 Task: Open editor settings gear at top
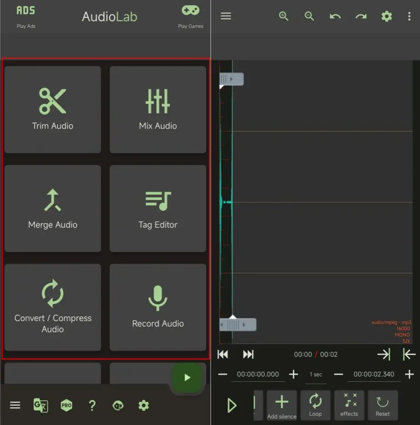[387, 16]
